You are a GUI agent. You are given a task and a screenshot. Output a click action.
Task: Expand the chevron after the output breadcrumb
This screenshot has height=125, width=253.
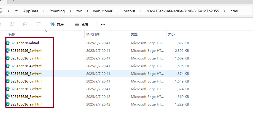pyautogui.click(x=141, y=11)
